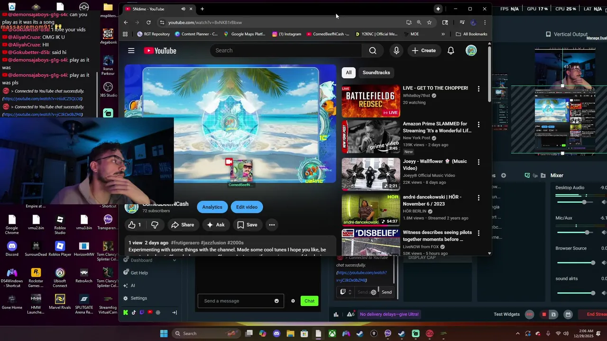Show more bookmarks with double chevron

coord(443,34)
